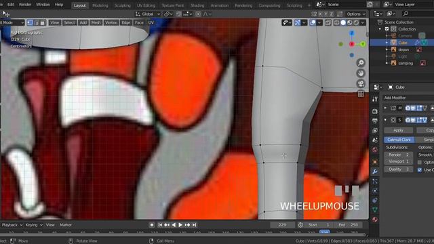Open the Object properties tab
The width and height of the screenshot is (434, 244).
pos(375,162)
